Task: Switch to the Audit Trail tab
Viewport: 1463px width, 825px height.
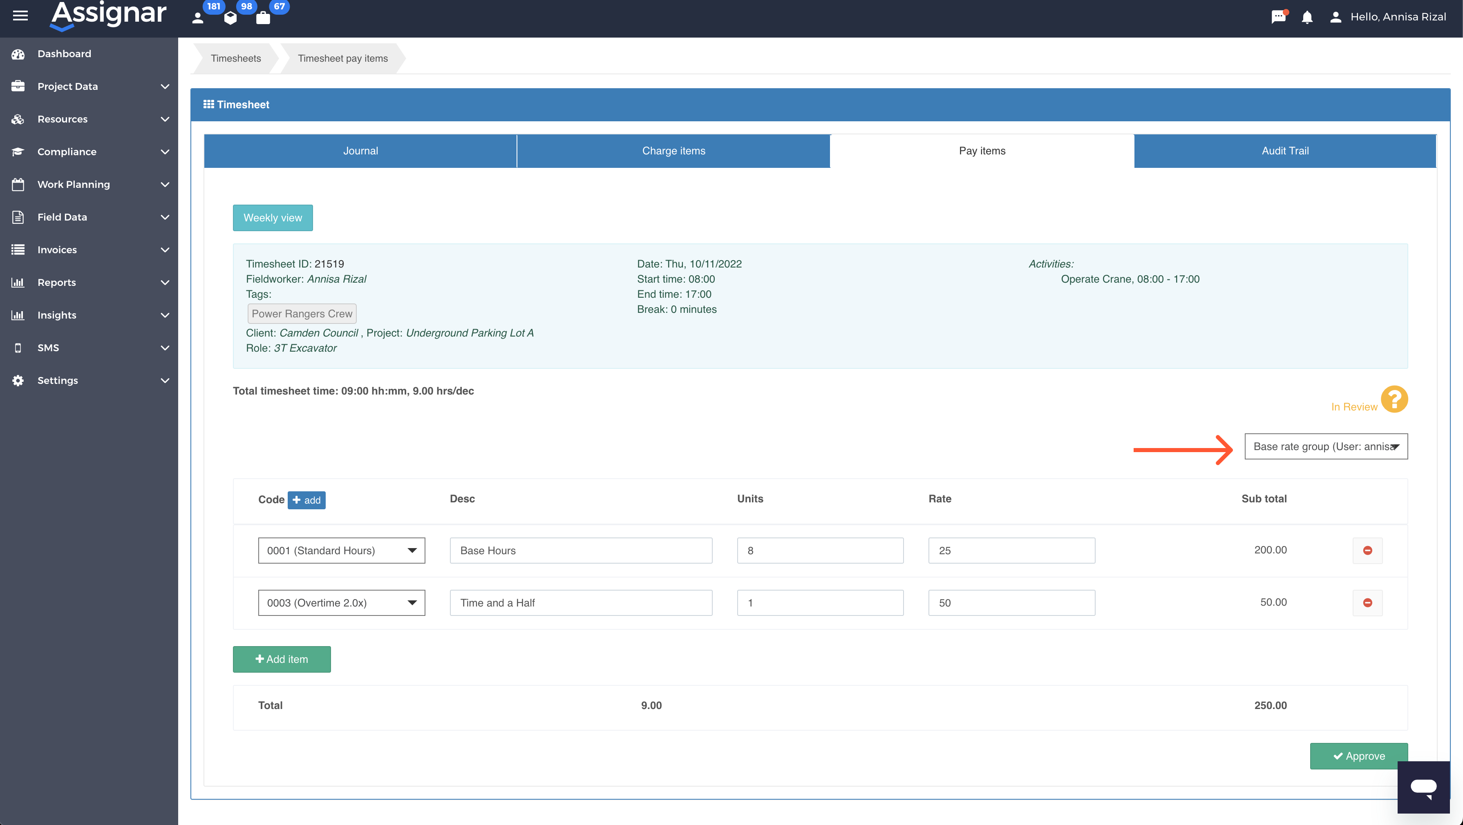Action: [1284, 150]
